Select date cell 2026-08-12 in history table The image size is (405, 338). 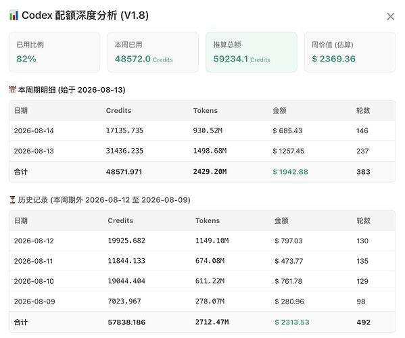pos(34,241)
